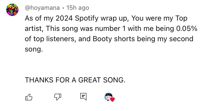213x111 pixels.
Task: Click the creator's small avatar beside the heart
Action: pyautogui.click(x=108, y=97)
